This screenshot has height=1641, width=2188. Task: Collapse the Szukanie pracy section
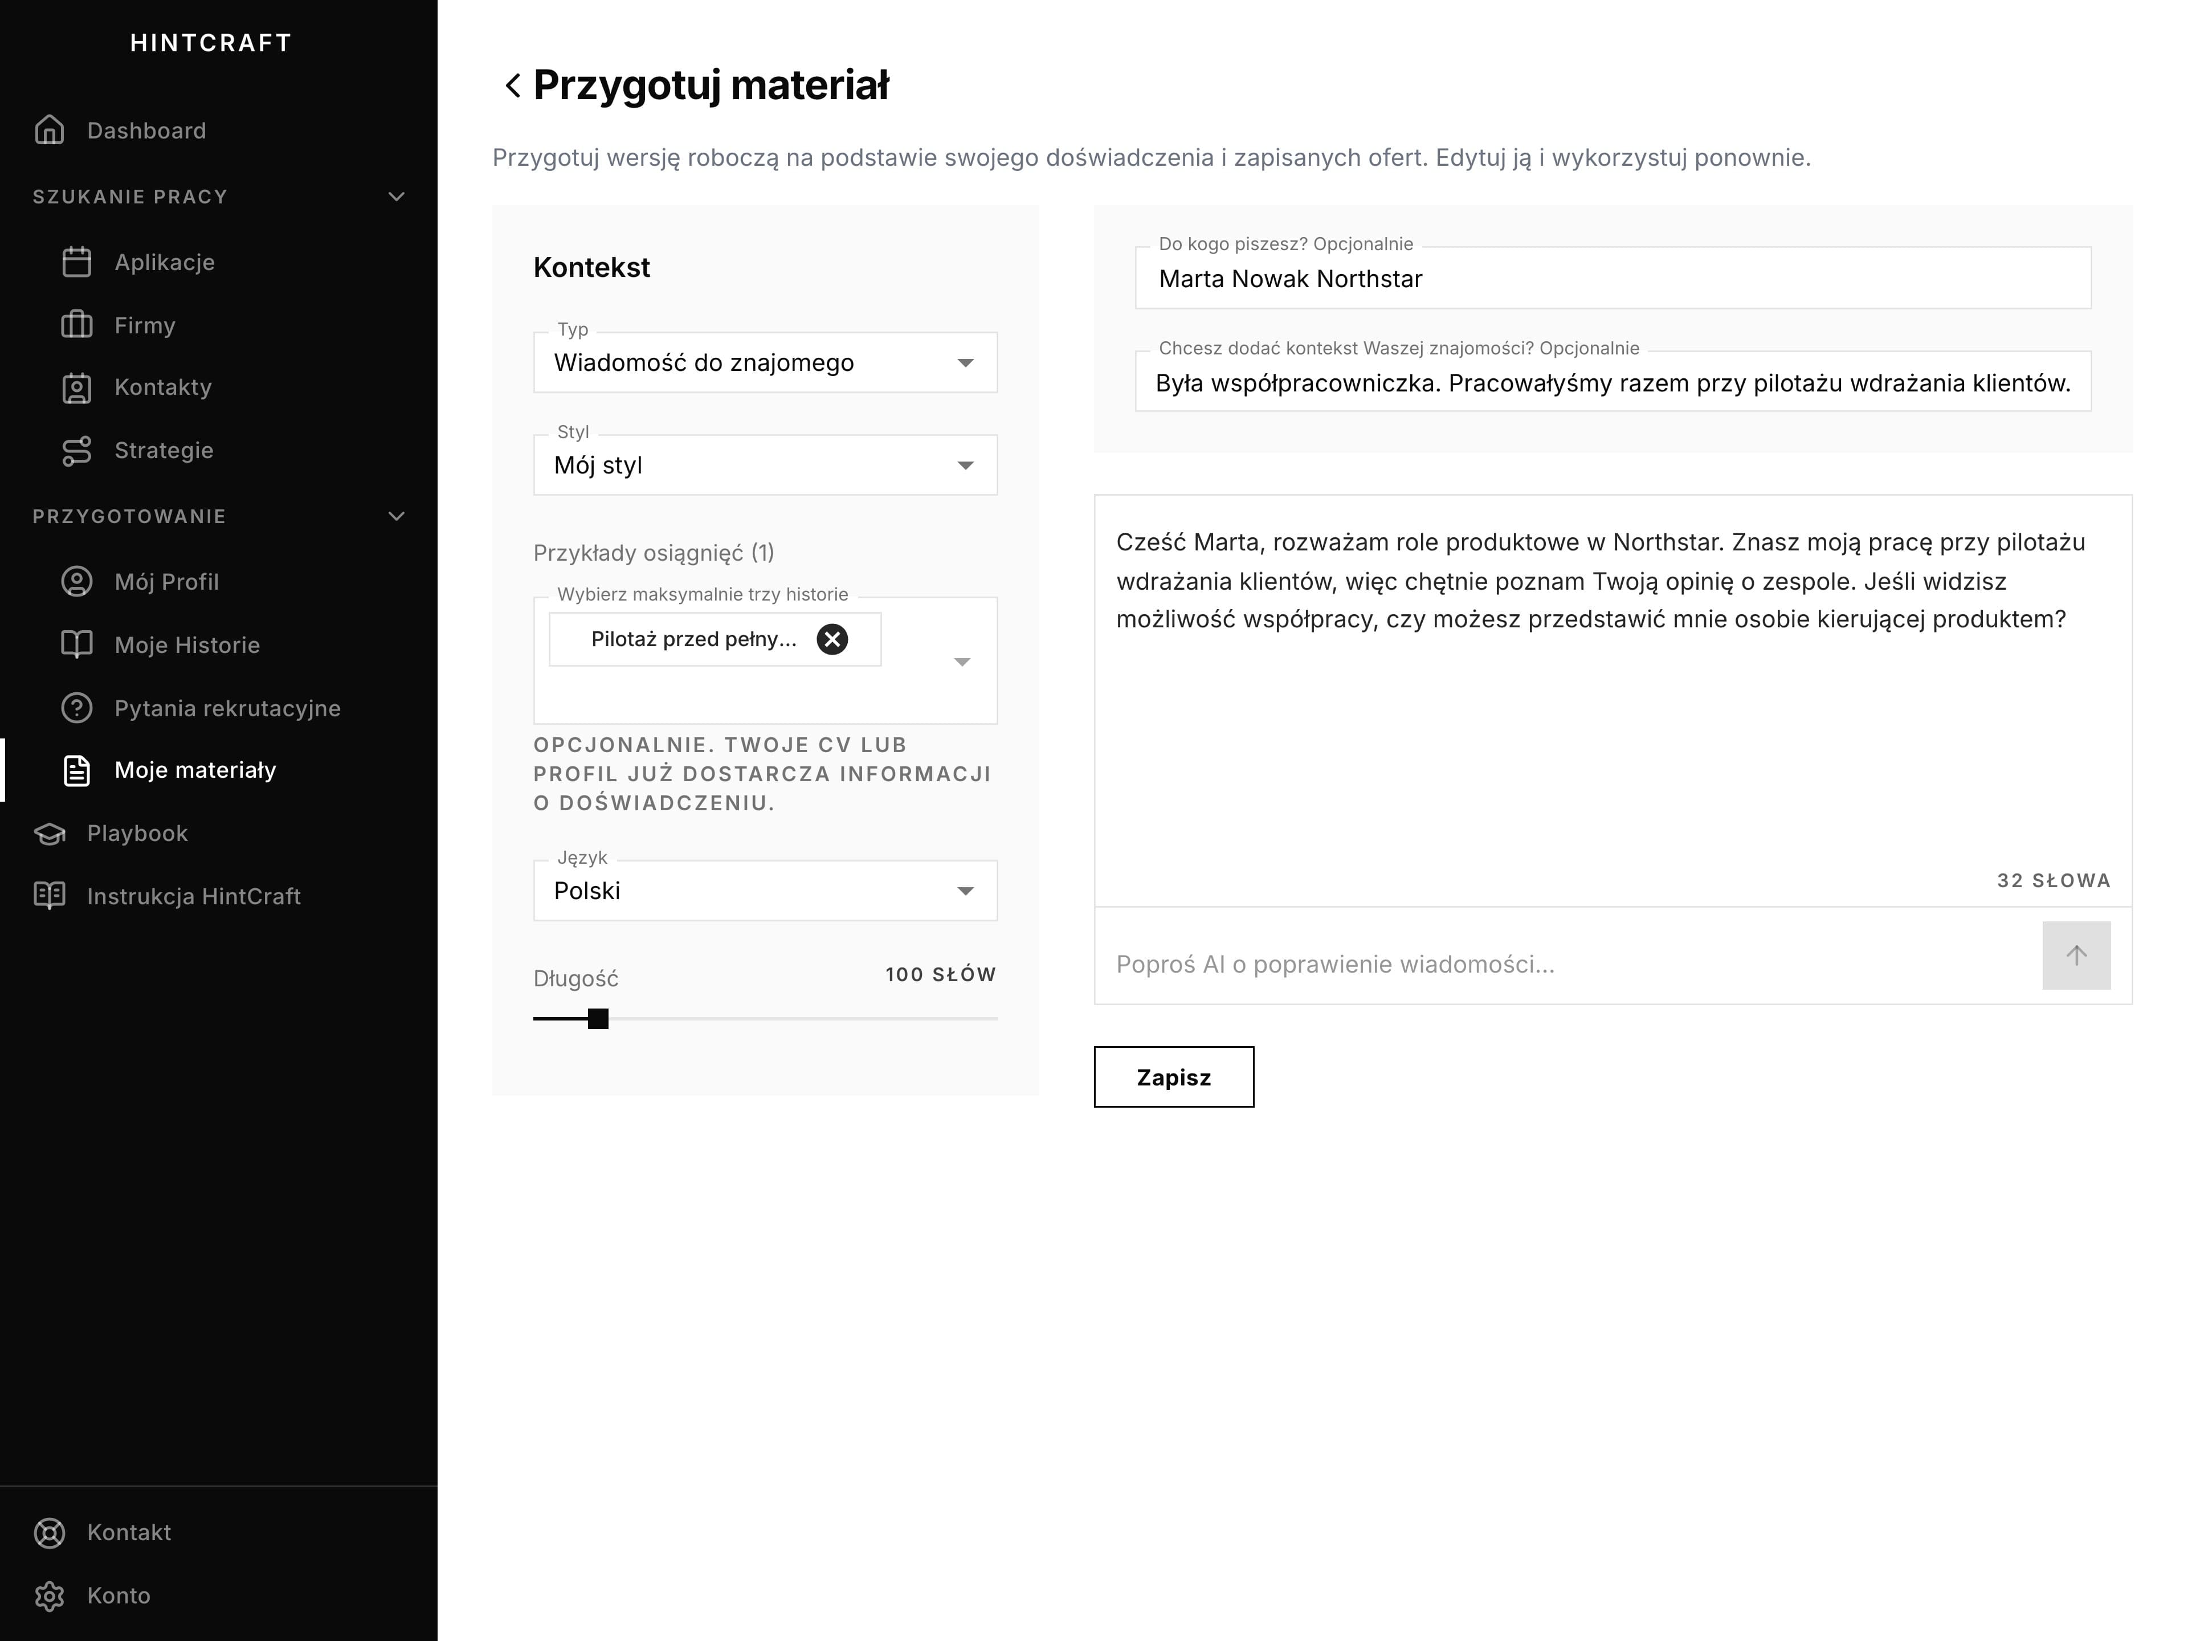point(397,196)
